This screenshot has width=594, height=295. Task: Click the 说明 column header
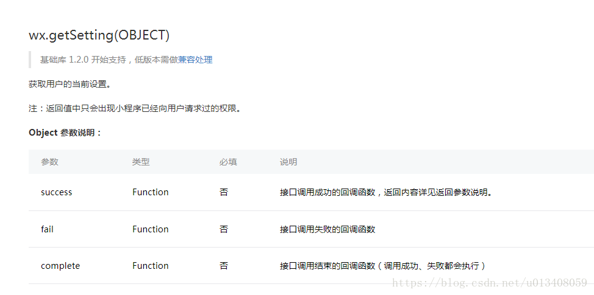(288, 162)
